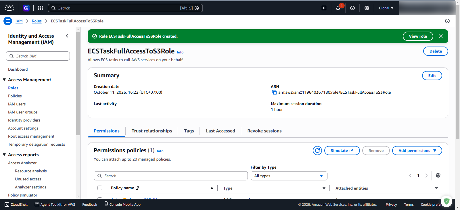
Task: Collapse the IAM side navigation arrow
Action: (x=67, y=36)
